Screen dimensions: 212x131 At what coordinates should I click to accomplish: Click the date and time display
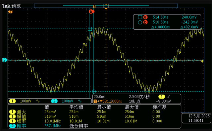[x=197, y=118]
